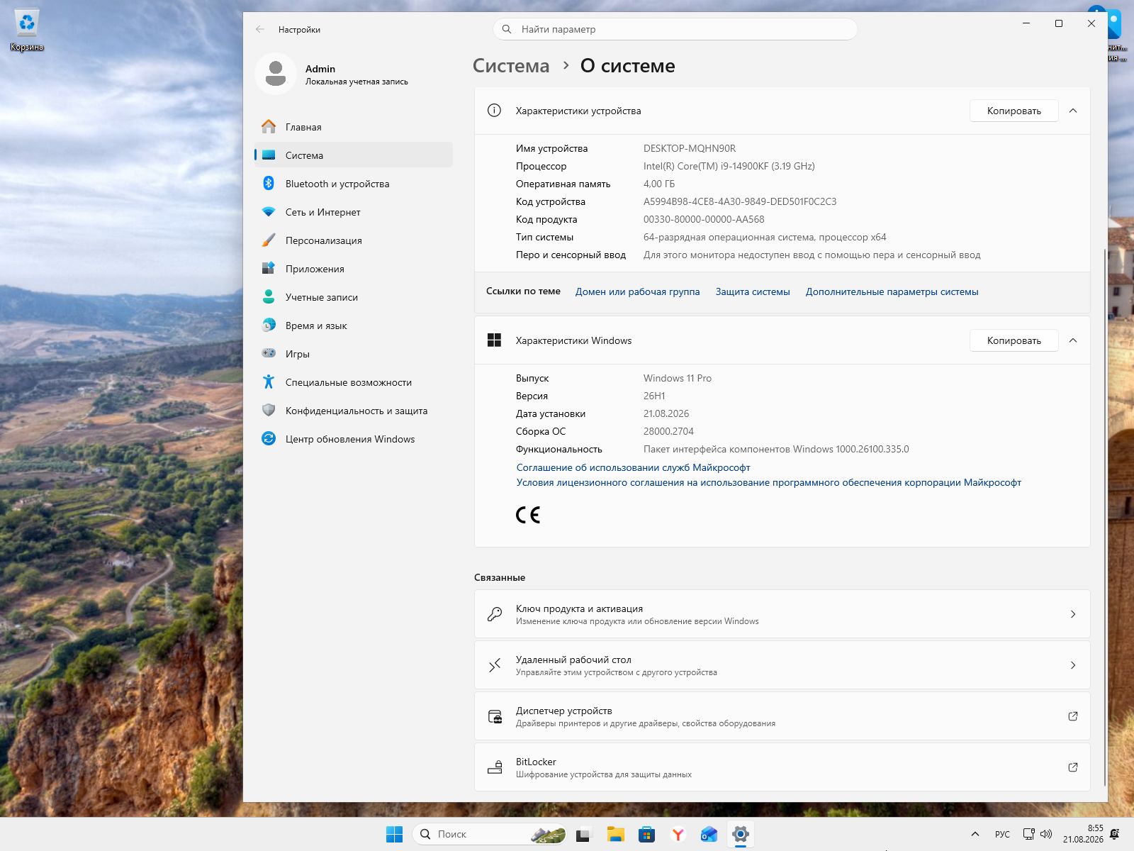Select device ID "A5994B98-4CE8-4A30-9849-DED501F0C2C3"
1134x851 pixels.
[x=740, y=201]
